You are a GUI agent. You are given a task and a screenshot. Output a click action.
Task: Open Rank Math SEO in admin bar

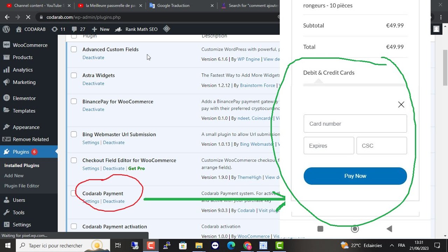pyautogui.click(x=136, y=29)
